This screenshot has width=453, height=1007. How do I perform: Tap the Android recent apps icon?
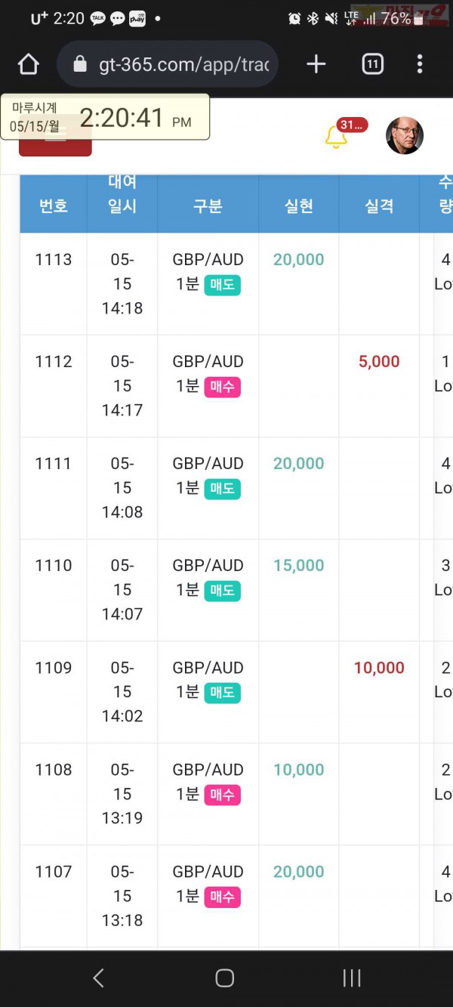(352, 978)
